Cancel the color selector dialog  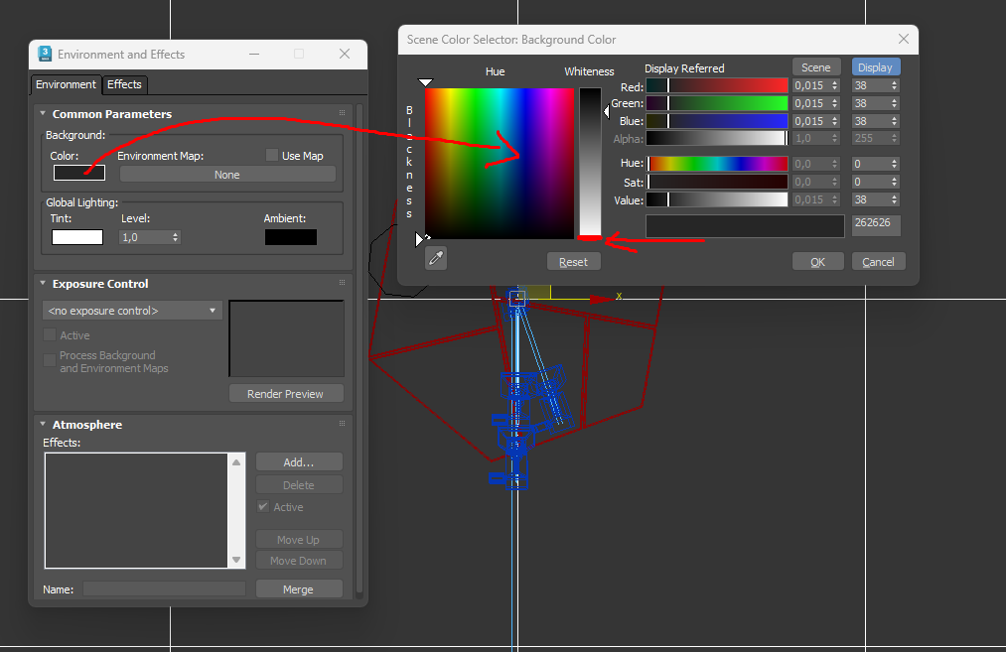pyautogui.click(x=878, y=262)
